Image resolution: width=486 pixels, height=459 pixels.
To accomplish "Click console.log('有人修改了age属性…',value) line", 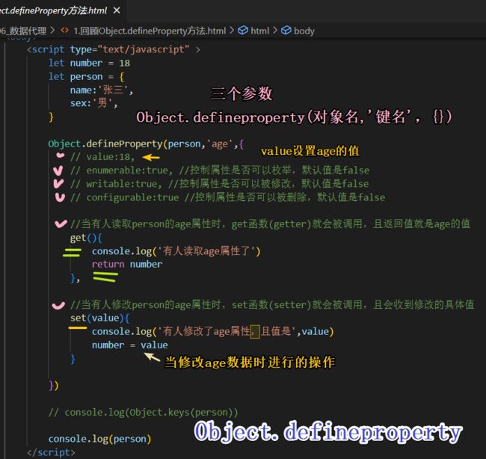I will (x=212, y=332).
